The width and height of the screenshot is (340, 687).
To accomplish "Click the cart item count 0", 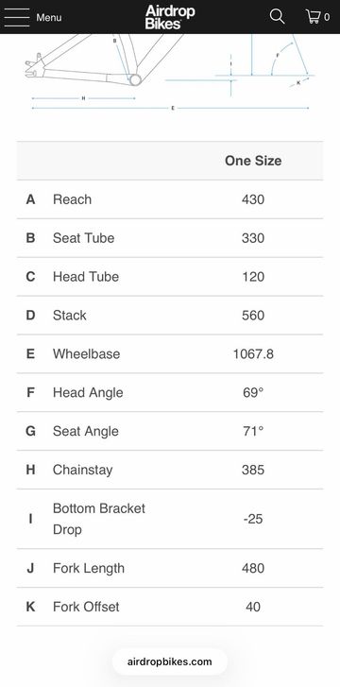I will tap(327, 18).
